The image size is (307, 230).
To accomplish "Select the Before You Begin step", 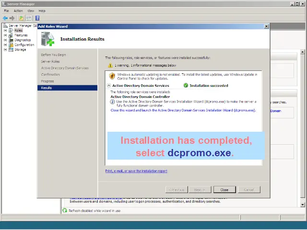I will coord(53,55).
